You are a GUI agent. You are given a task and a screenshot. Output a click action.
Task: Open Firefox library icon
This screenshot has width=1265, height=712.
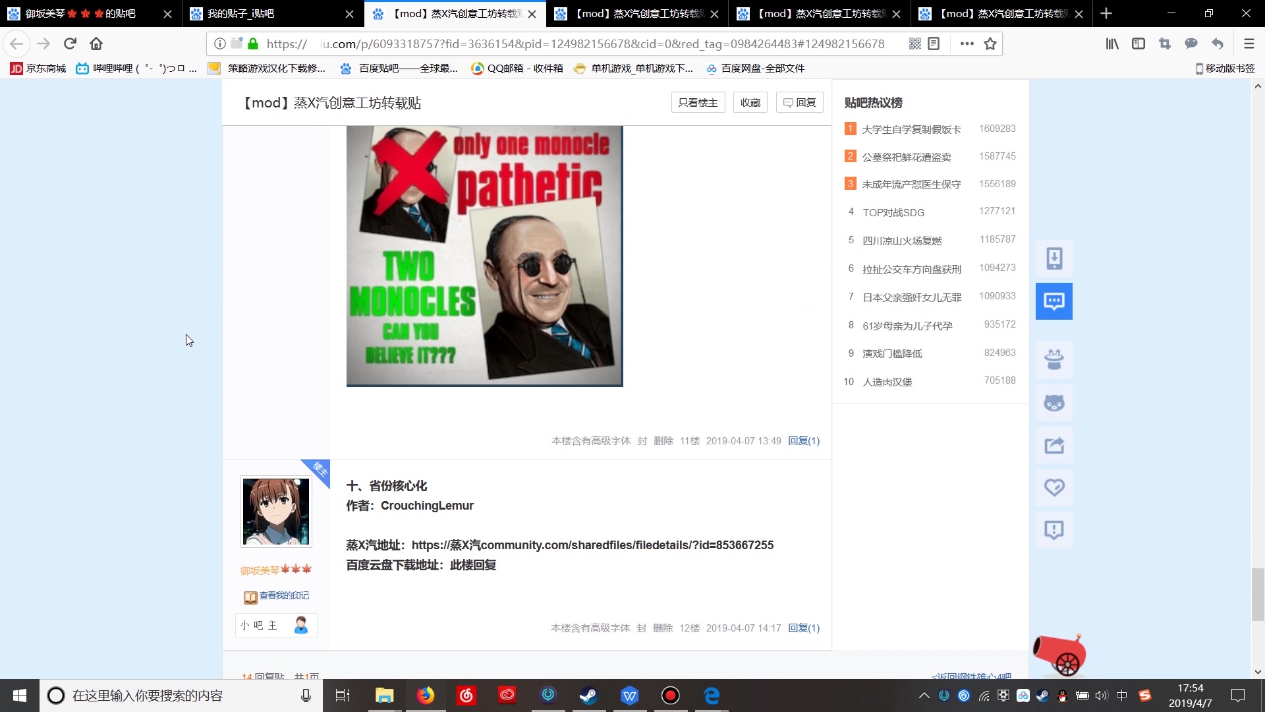click(1112, 44)
